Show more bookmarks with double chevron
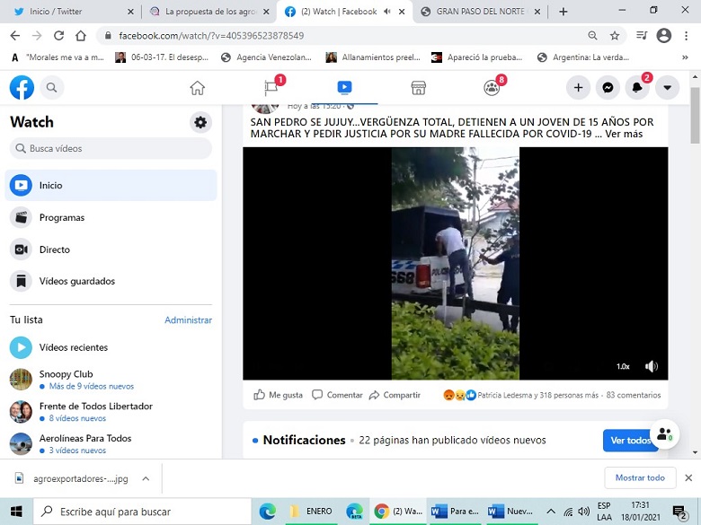This screenshot has width=701, height=525. [685, 57]
